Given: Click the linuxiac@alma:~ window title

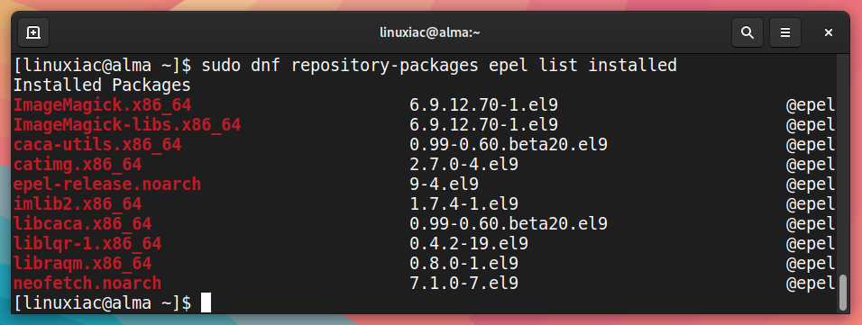Looking at the screenshot, I should [x=430, y=32].
